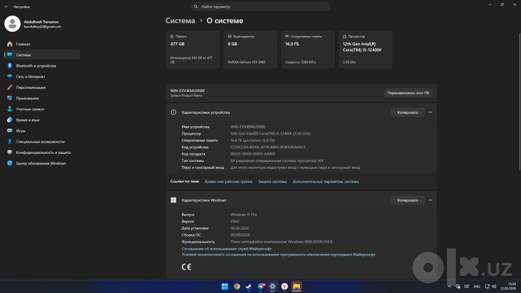
Task: Click the Конфиденциальность и защита shield icon
Action: 9,152
